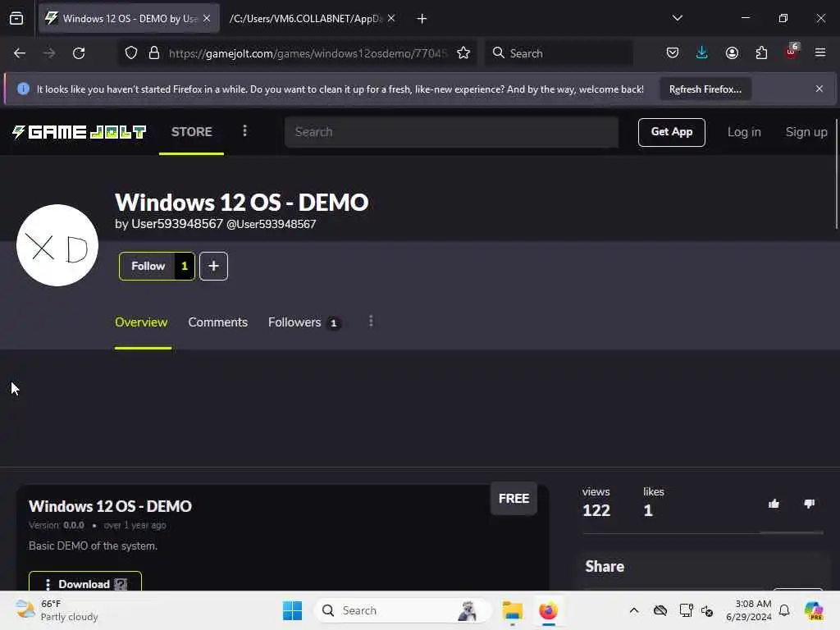Click the Firefox taskbar icon
The height and width of the screenshot is (630, 840).
tap(549, 610)
